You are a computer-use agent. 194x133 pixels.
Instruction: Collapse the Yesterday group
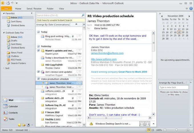[x=38, y=46]
